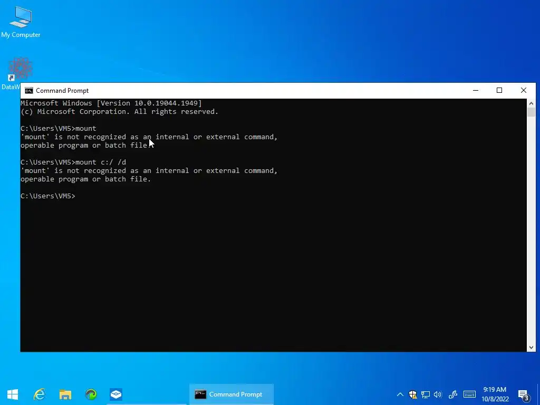Open File Explorer from taskbar
The height and width of the screenshot is (405, 540).
point(65,394)
